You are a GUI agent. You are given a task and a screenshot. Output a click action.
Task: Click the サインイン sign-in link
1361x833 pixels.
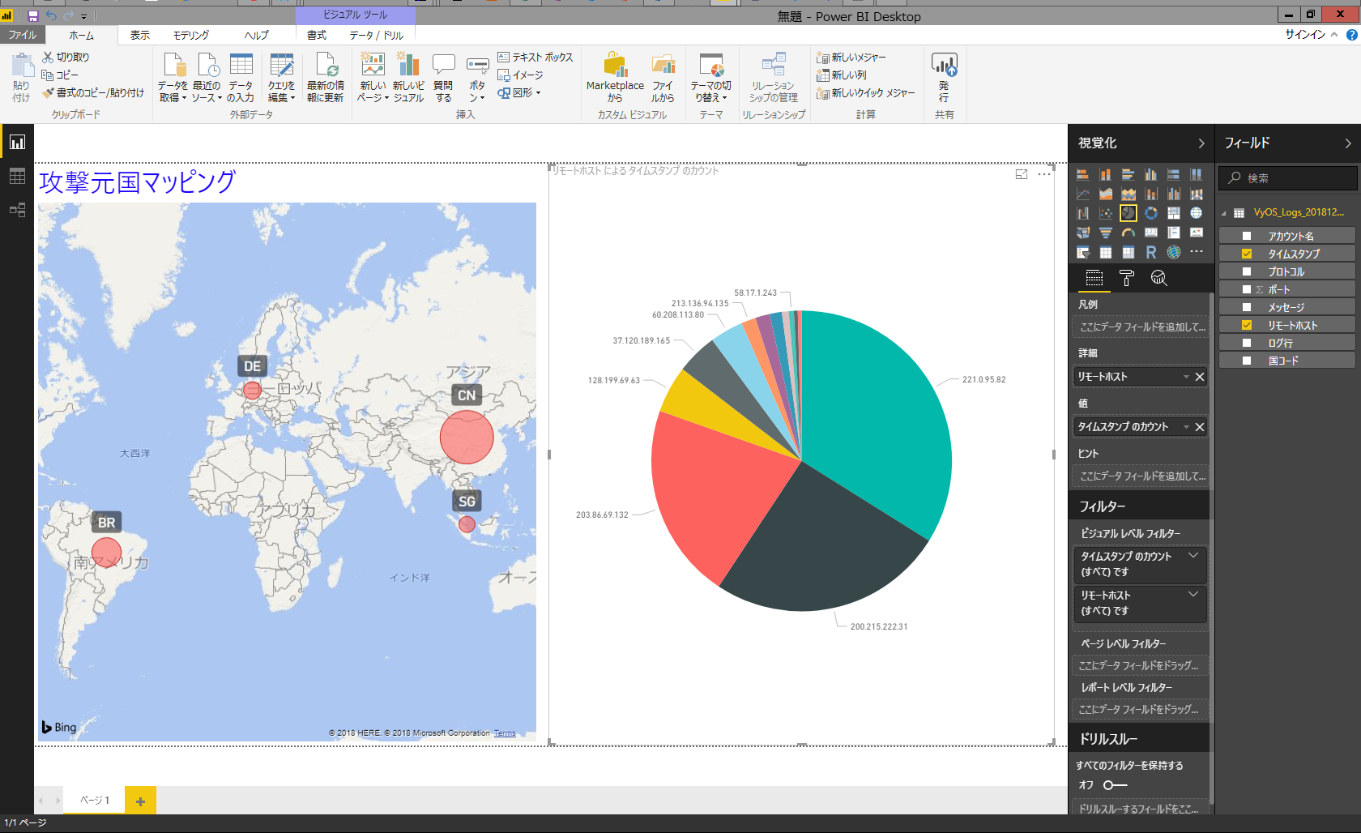(1305, 35)
